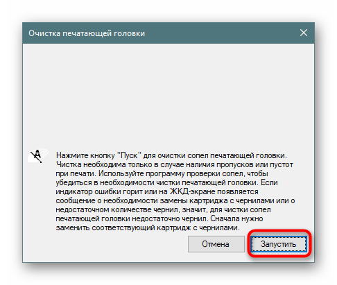Click the Запустить button
Viewport: 337px width, 285px height.
pos(279,244)
